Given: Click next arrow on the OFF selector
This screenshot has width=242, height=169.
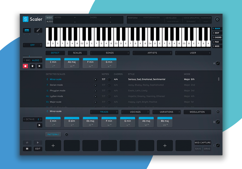Looking at the screenshot, I should (x=41, y=45).
